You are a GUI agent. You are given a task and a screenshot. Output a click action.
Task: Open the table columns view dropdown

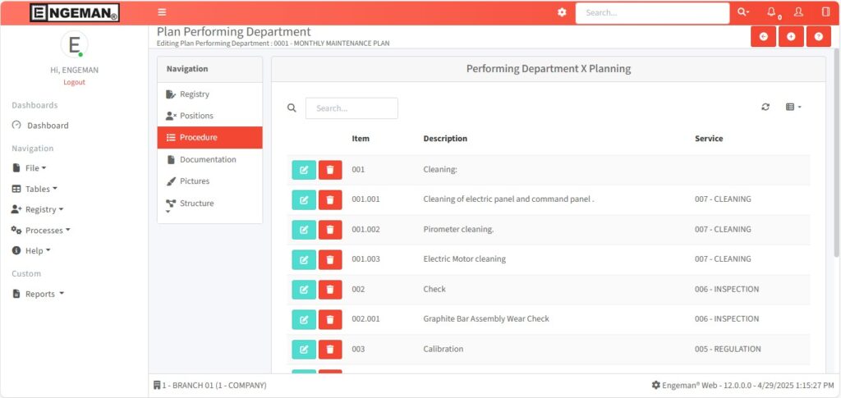[793, 108]
